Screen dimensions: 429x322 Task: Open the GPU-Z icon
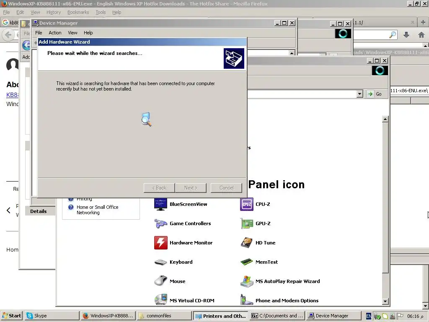tap(246, 223)
